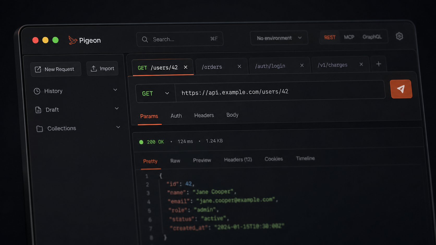Close the /users/42 tab
The height and width of the screenshot is (245, 436).
186,67
